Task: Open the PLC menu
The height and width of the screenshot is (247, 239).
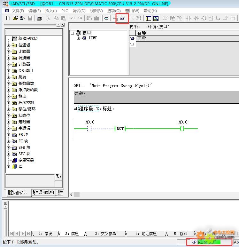Action: click(65, 11)
